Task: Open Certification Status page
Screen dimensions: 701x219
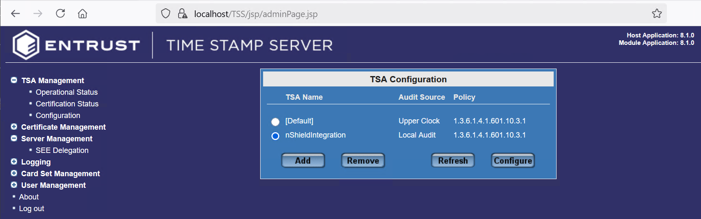Action: (67, 104)
